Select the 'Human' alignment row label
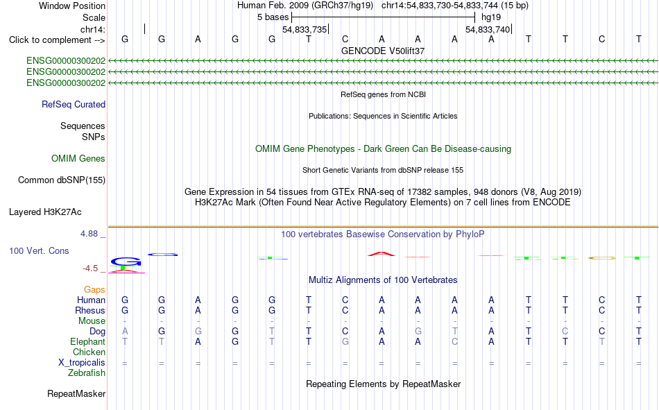 coord(91,300)
